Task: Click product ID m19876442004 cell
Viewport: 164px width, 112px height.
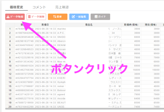Action: click(x=24, y=33)
